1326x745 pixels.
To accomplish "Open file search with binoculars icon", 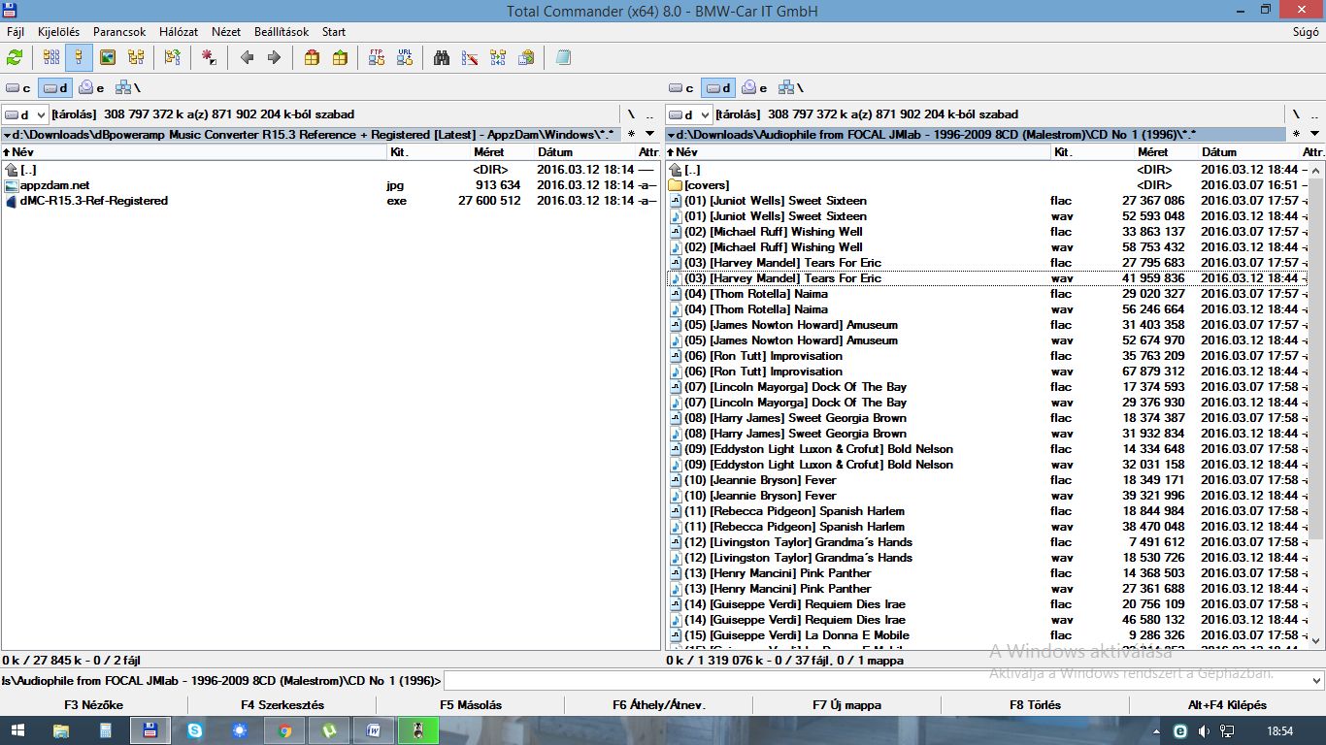I will pos(442,58).
